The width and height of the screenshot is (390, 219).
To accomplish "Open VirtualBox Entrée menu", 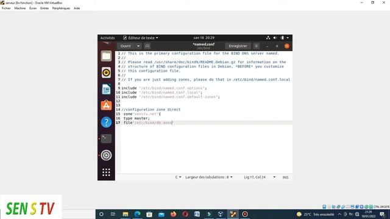I will [x=44, y=8].
